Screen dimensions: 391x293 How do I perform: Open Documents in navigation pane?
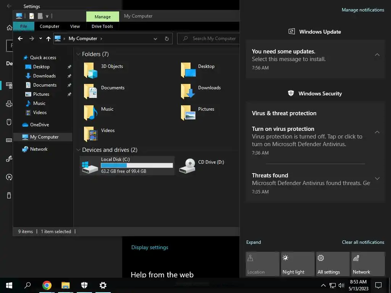pos(45,85)
